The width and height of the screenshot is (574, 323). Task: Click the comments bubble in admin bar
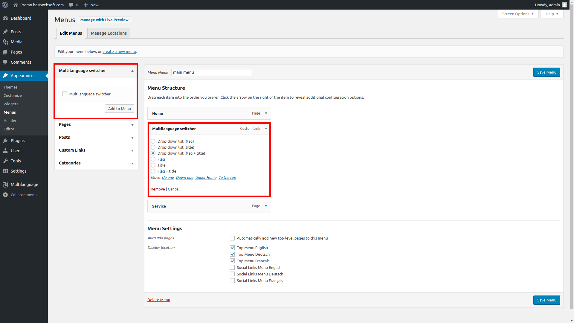click(x=71, y=5)
